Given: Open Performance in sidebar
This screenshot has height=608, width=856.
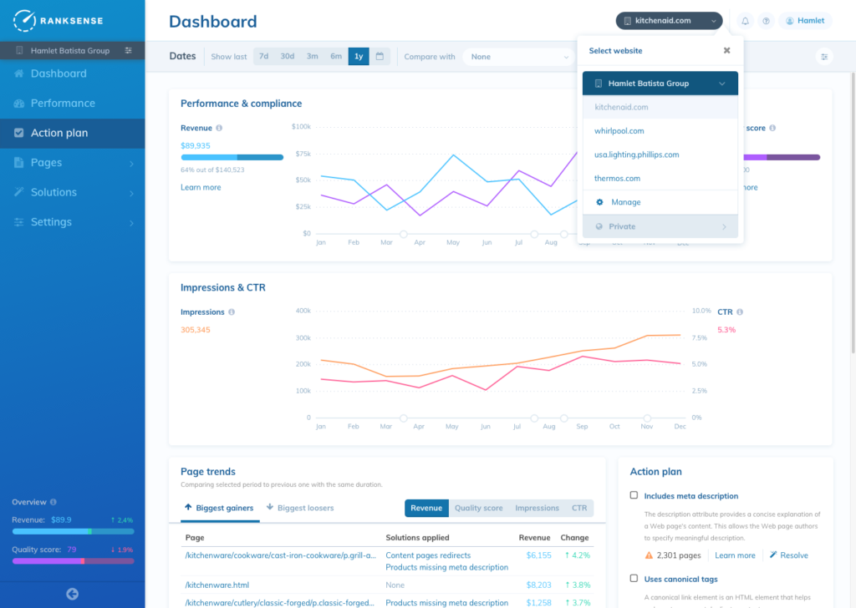Looking at the screenshot, I should pyautogui.click(x=73, y=103).
